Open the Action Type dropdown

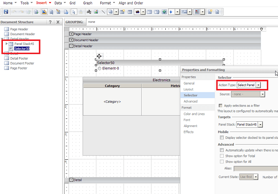point(258,85)
